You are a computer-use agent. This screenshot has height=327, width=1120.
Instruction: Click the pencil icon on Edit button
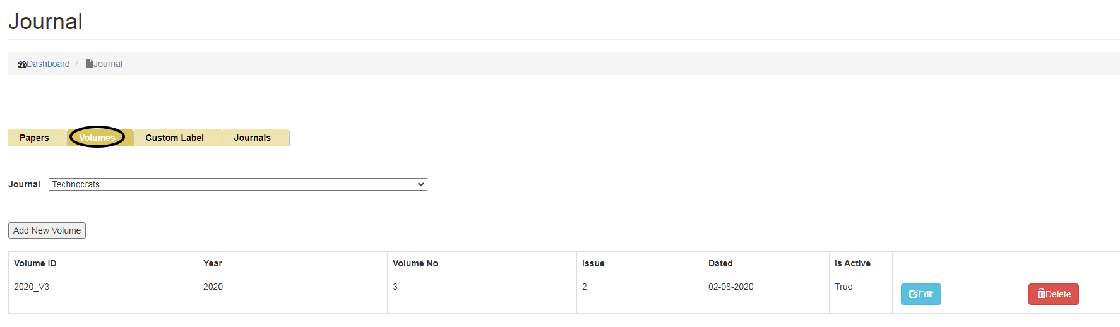[913, 294]
